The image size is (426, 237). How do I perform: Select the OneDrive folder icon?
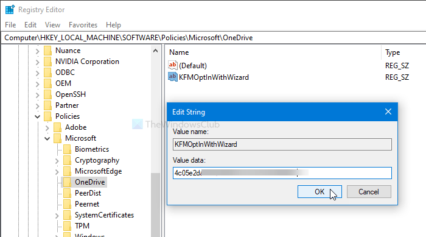(67, 182)
